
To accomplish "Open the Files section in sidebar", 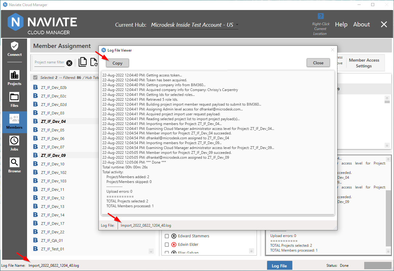I will [x=15, y=100].
